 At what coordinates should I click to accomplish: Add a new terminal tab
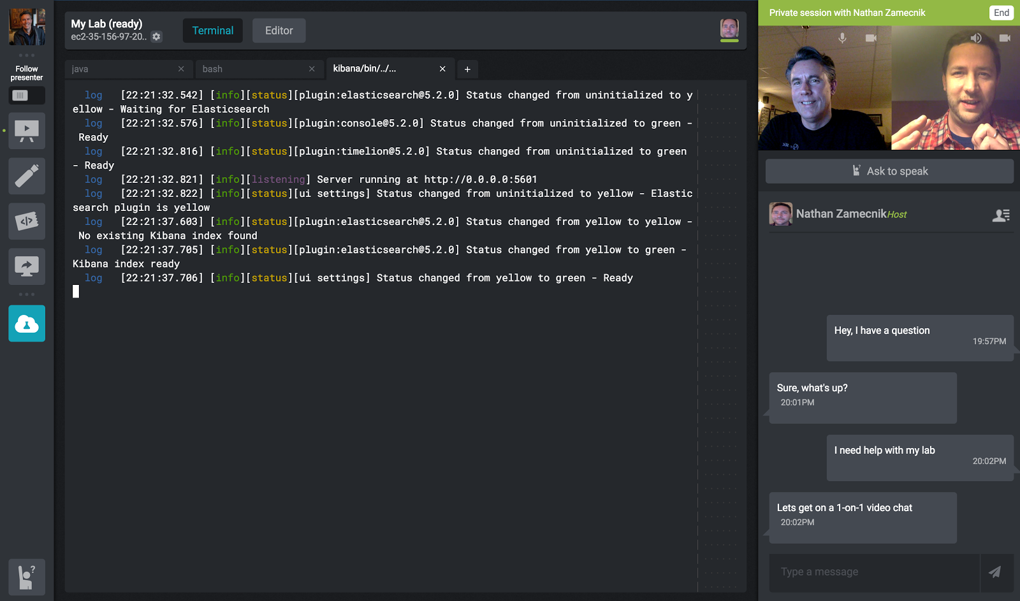coord(467,69)
